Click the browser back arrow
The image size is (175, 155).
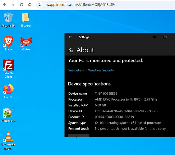(5, 5)
